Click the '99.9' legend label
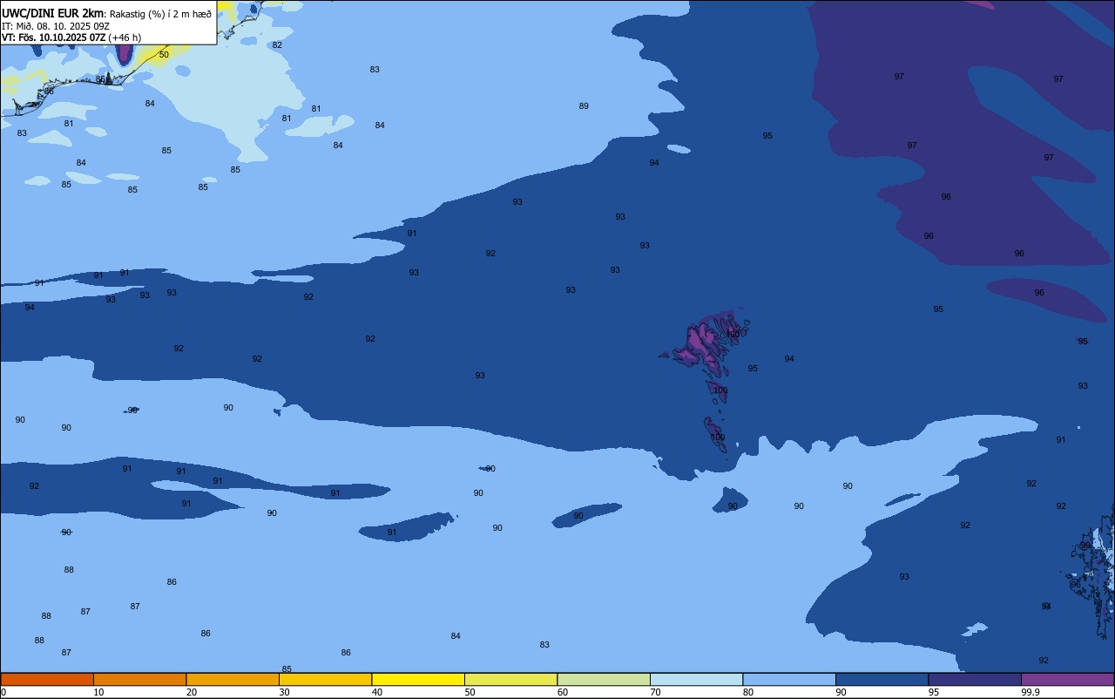Image resolution: width=1115 pixels, height=699 pixels. pos(1031,692)
